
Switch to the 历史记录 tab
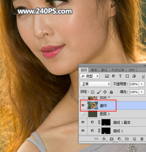[118, 70]
